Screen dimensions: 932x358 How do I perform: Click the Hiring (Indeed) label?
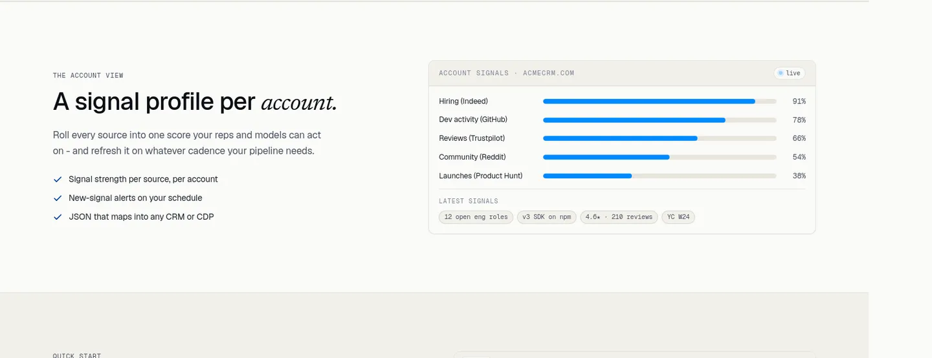coord(463,101)
